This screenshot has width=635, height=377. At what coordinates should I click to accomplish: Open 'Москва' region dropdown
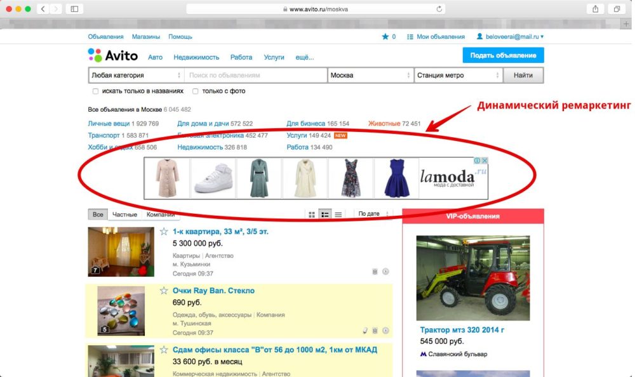point(370,76)
